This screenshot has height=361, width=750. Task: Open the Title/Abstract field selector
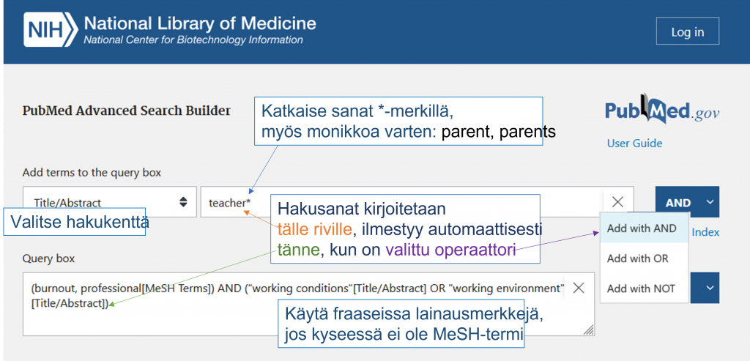coord(110,202)
